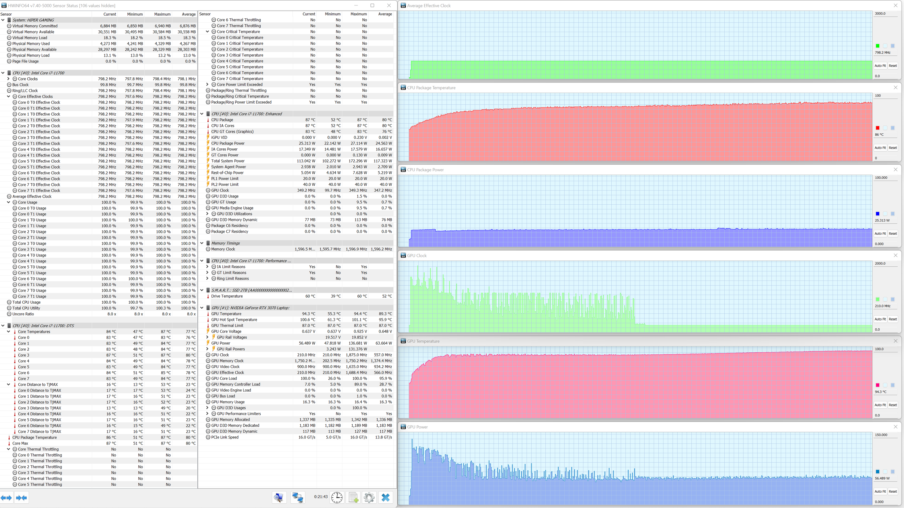Click the expand columns arrows icon
This screenshot has width=904, height=508.
6,497
